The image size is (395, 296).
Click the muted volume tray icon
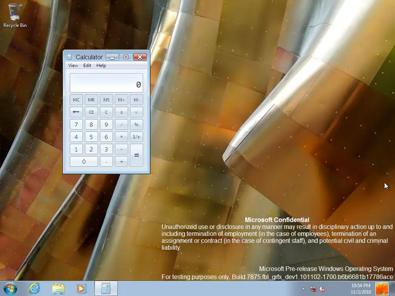322,289
